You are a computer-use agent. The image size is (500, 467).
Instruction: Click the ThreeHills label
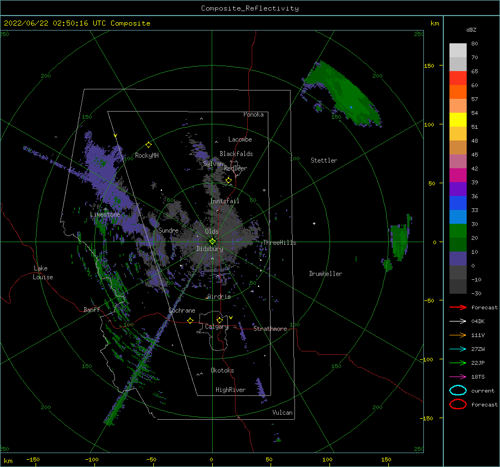pyautogui.click(x=279, y=243)
